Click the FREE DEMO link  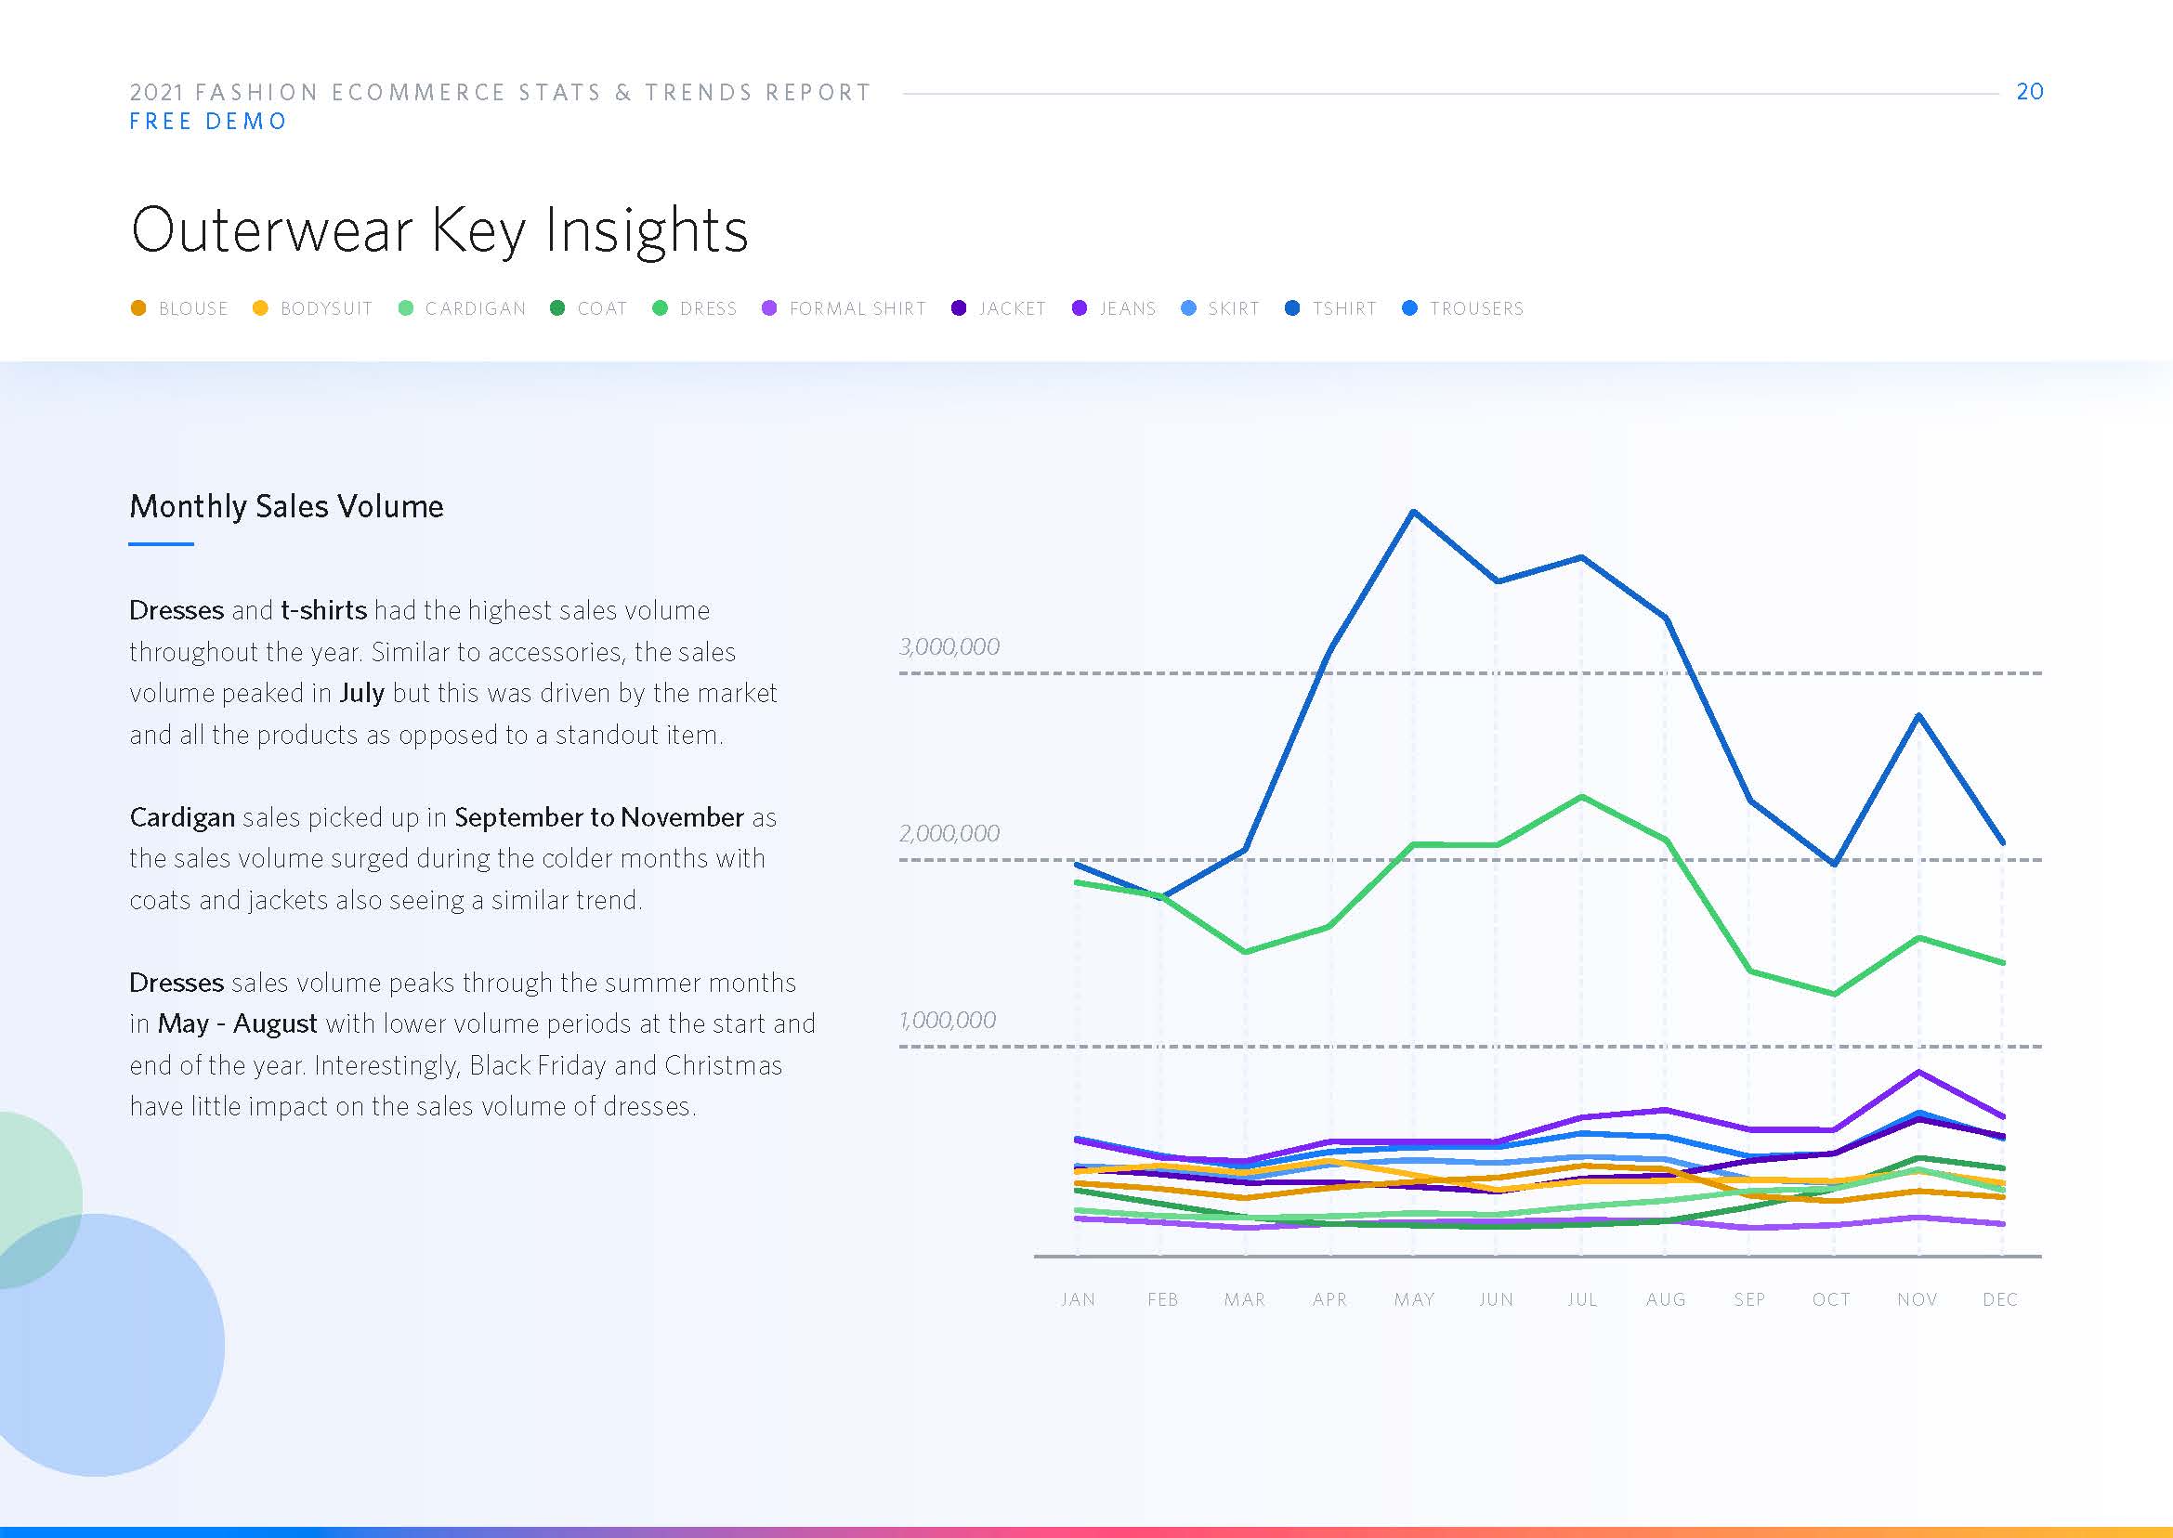tap(208, 122)
